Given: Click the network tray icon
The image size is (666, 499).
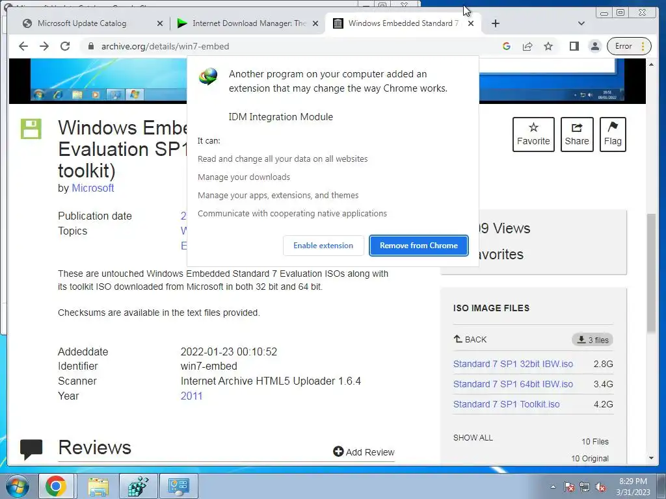Looking at the screenshot, I should (x=585, y=487).
